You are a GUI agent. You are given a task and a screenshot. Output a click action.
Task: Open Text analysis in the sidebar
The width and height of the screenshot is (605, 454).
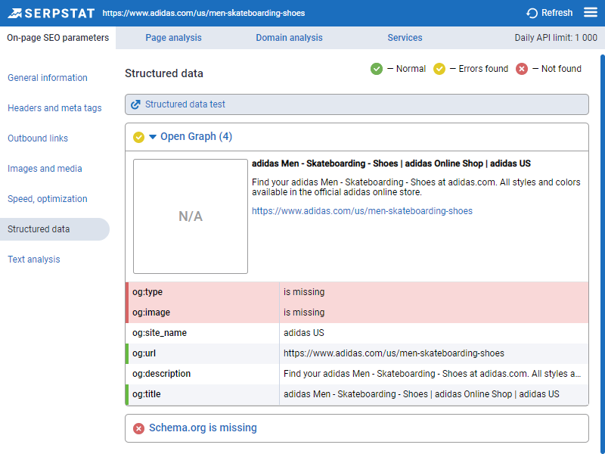point(34,260)
